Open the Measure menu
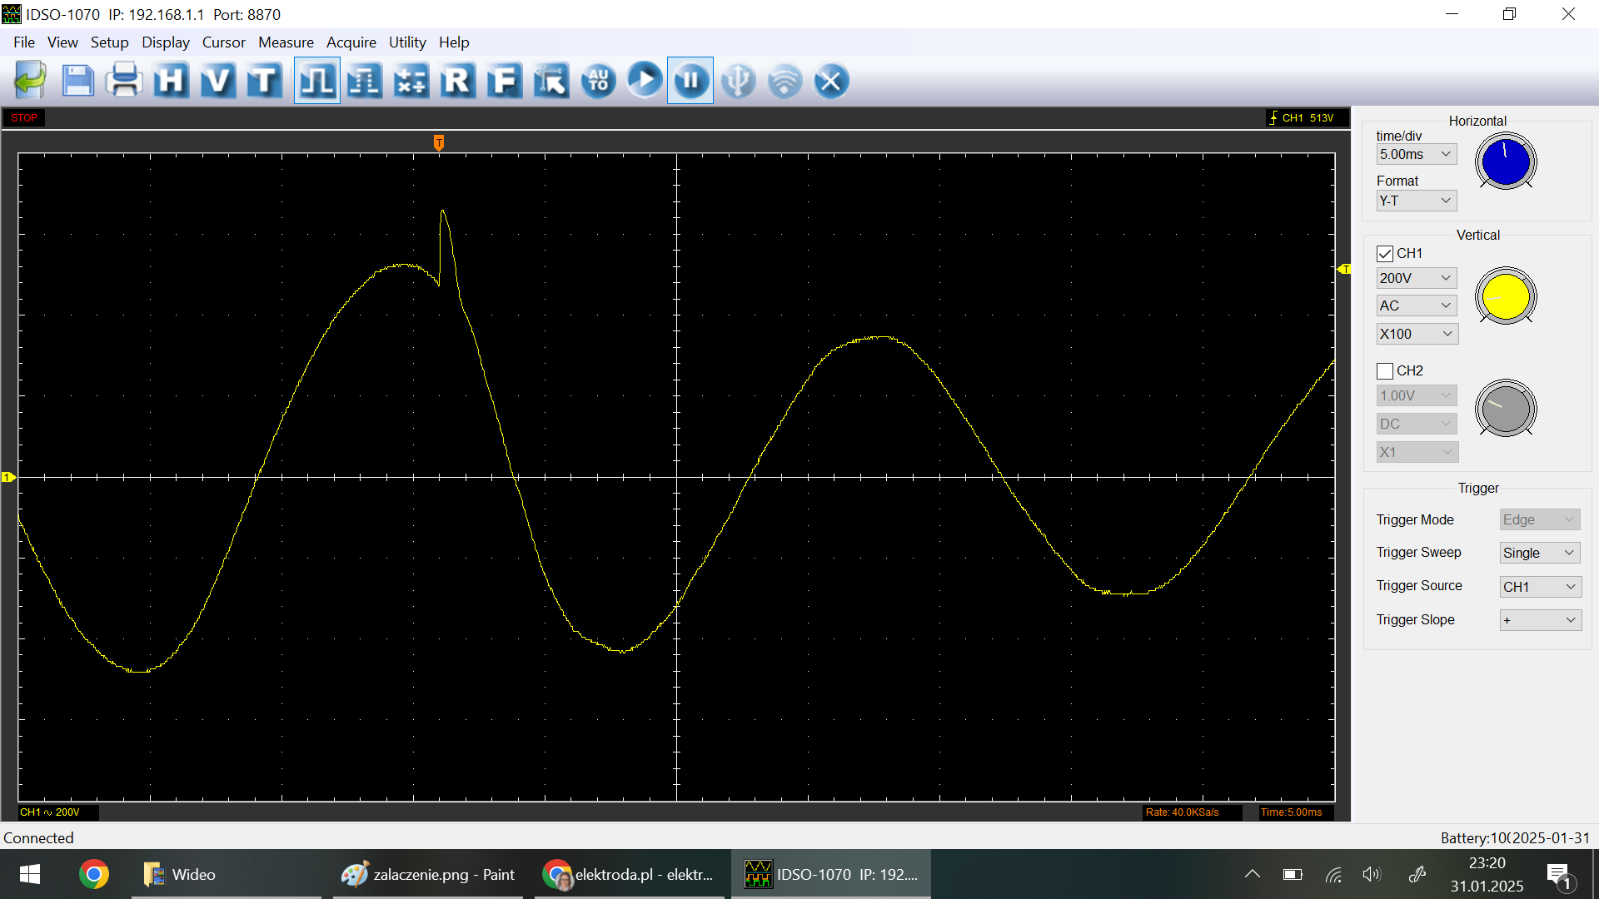Image resolution: width=1599 pixels, height=899 pixels. tap(286, 42)
